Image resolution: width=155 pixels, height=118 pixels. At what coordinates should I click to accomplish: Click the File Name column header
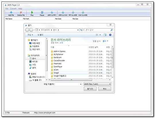click(x=9, y=19)
